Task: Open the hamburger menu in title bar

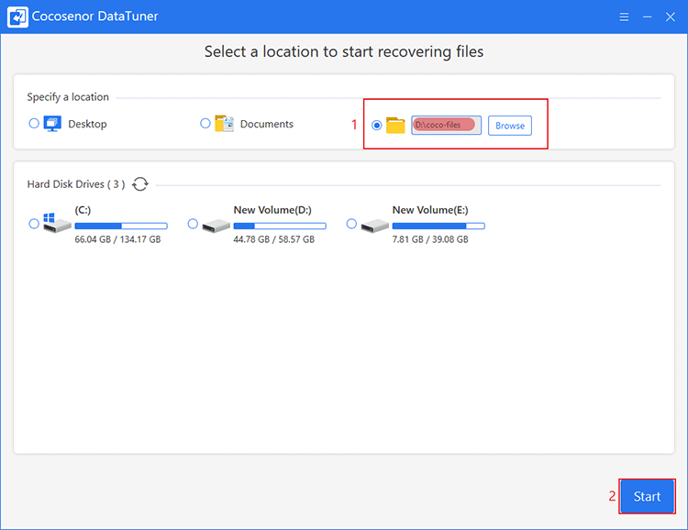Action: click(x=624, y=17)
